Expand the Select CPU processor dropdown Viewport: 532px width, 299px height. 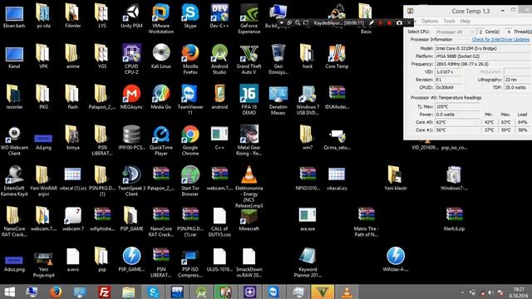click(x=455, y=32)
